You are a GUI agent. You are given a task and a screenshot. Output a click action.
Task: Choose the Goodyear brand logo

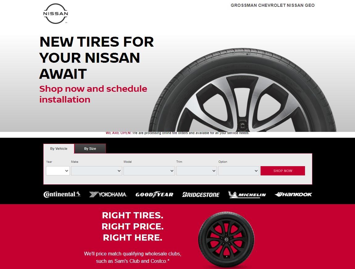tap(154, 195)
